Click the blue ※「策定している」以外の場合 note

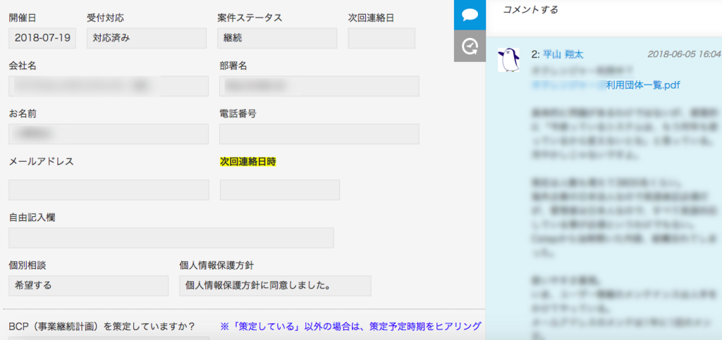(350, 327)
